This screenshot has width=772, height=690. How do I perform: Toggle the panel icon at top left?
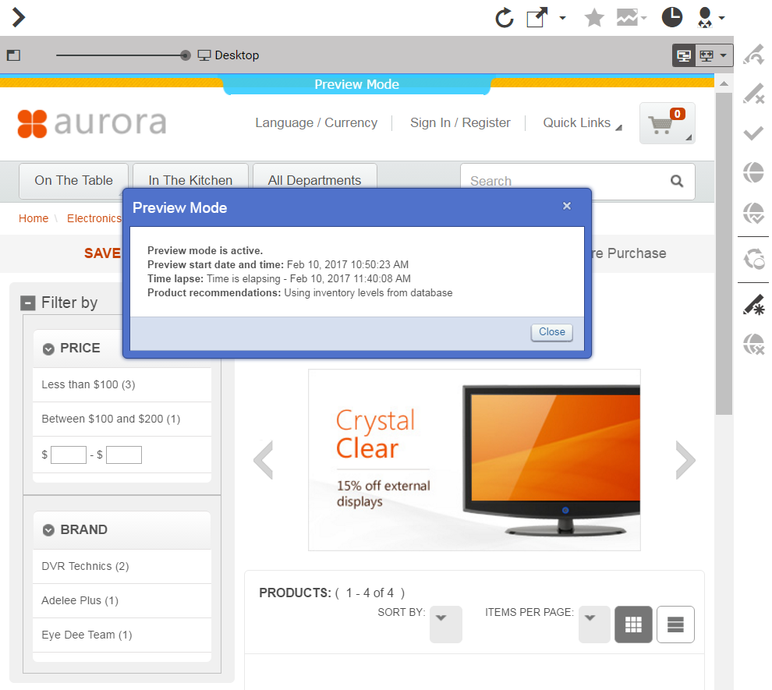pos(12,55)
